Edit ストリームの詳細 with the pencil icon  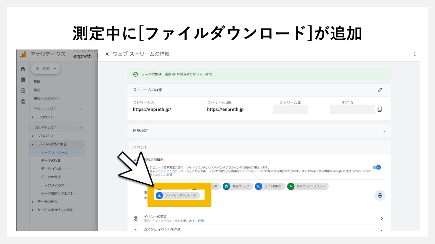[x=380, y=90]
